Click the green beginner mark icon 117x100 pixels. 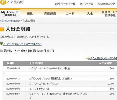coord(1,43)
